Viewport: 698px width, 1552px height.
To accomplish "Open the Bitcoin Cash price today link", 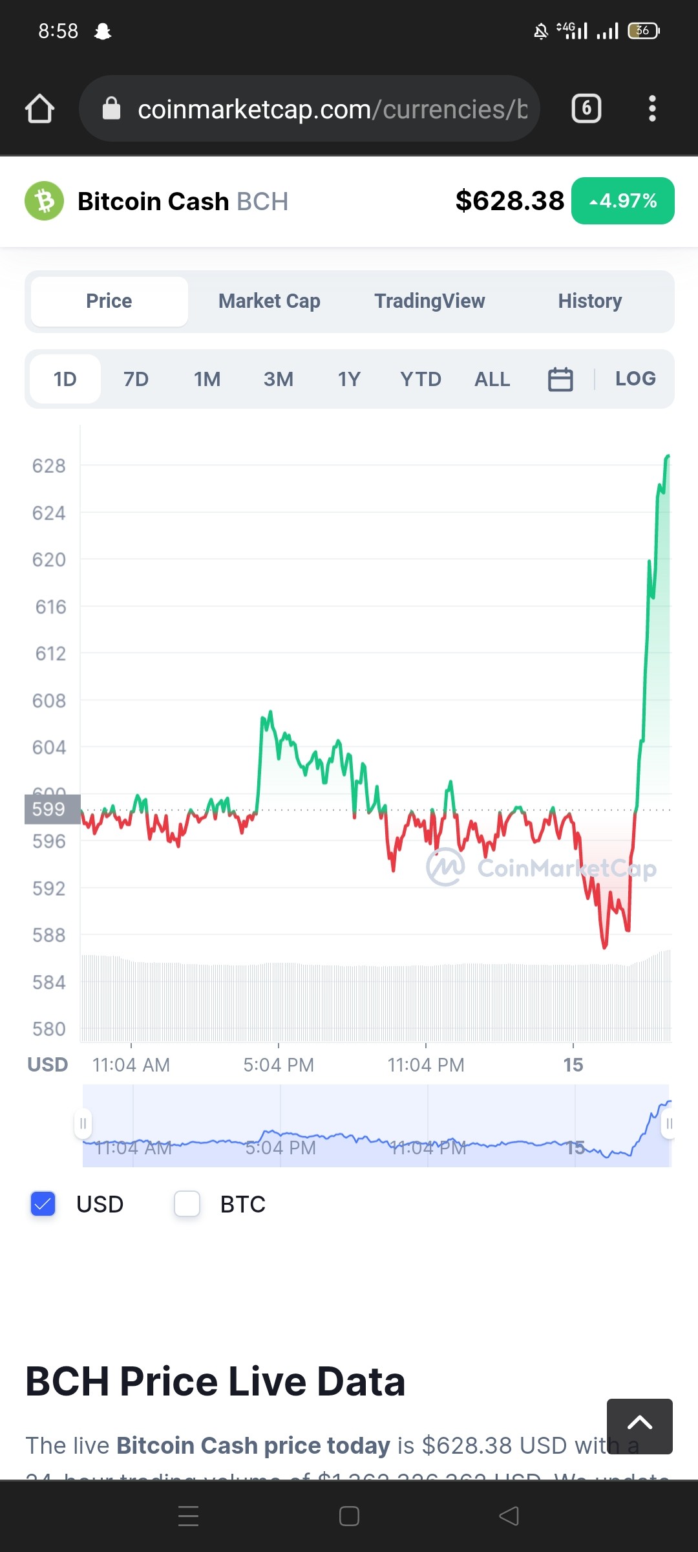I will tap(253, 1445).
